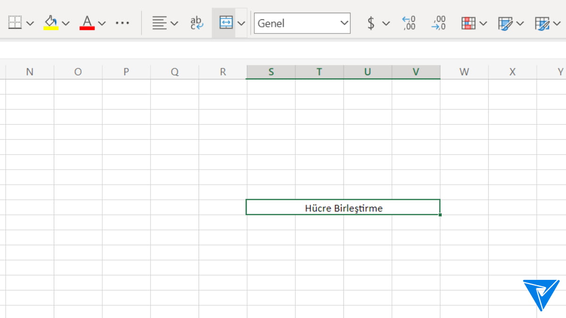Click the text alignment icon
The height and width of the screenshot is (318, 566).
click(x=159, y=23)
